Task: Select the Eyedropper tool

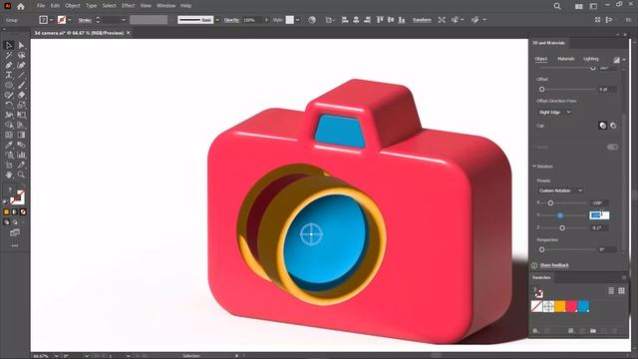Action: pyautogui.click(x=9, y=145)
